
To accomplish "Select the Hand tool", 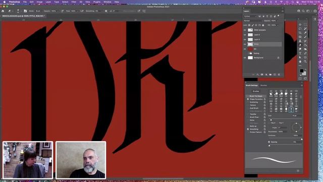I will [300, 62].
